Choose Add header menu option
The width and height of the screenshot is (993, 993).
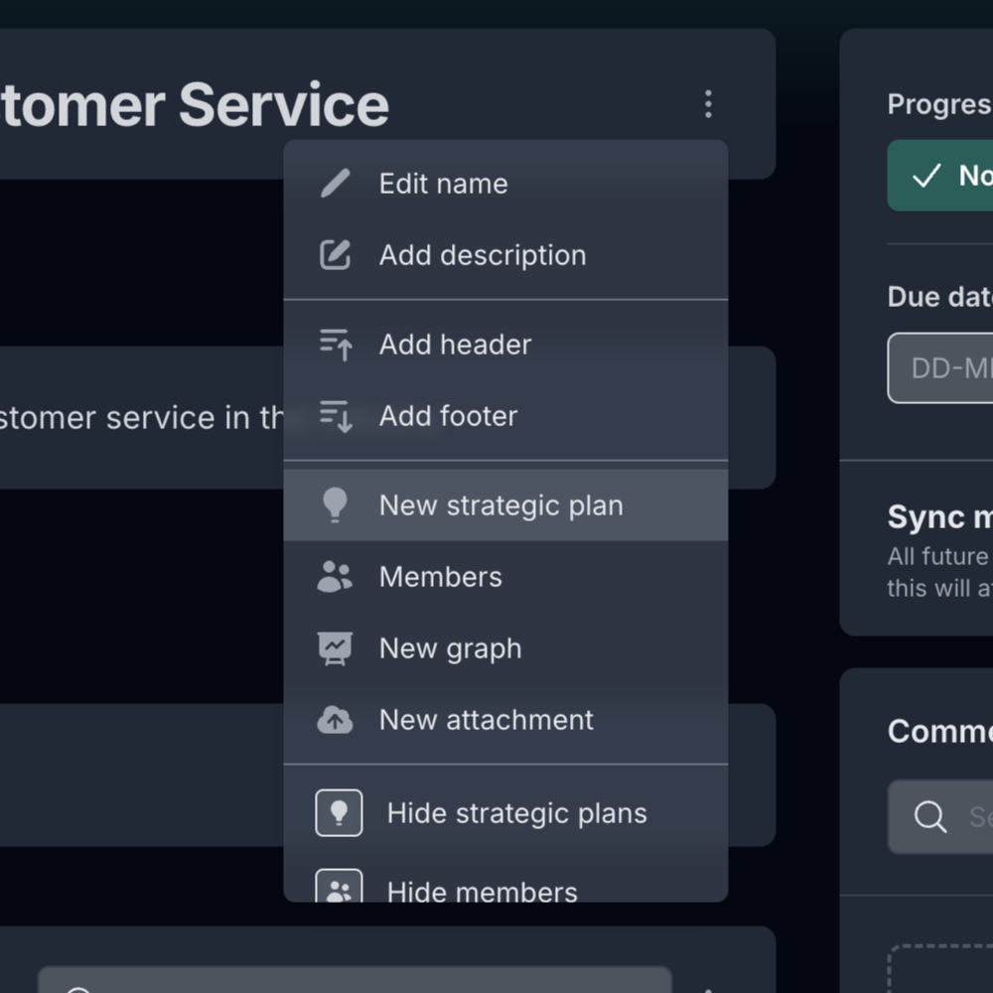click(505, 345)
